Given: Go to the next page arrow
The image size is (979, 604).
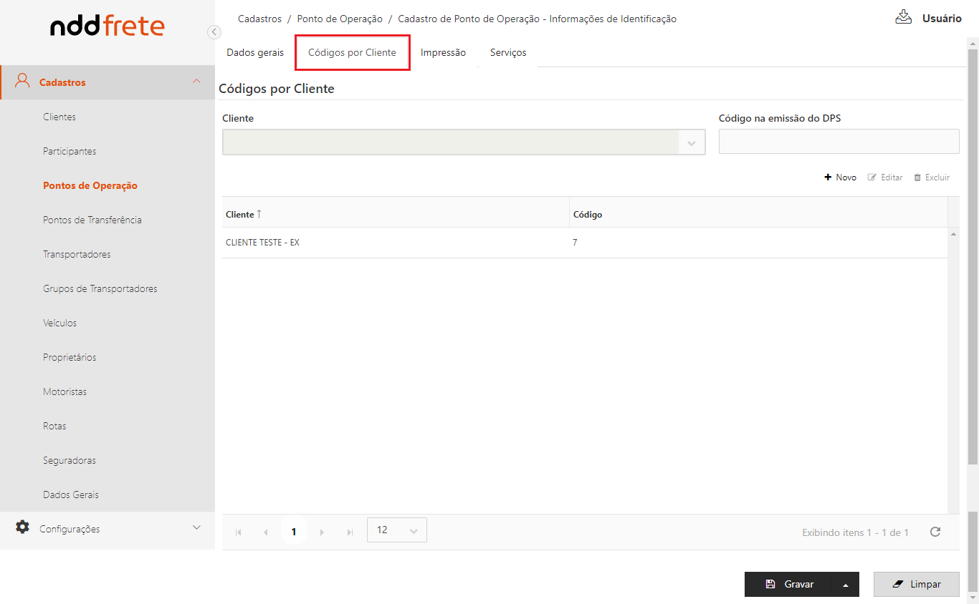Looking at the screenshot, I should tap(322, 532).
